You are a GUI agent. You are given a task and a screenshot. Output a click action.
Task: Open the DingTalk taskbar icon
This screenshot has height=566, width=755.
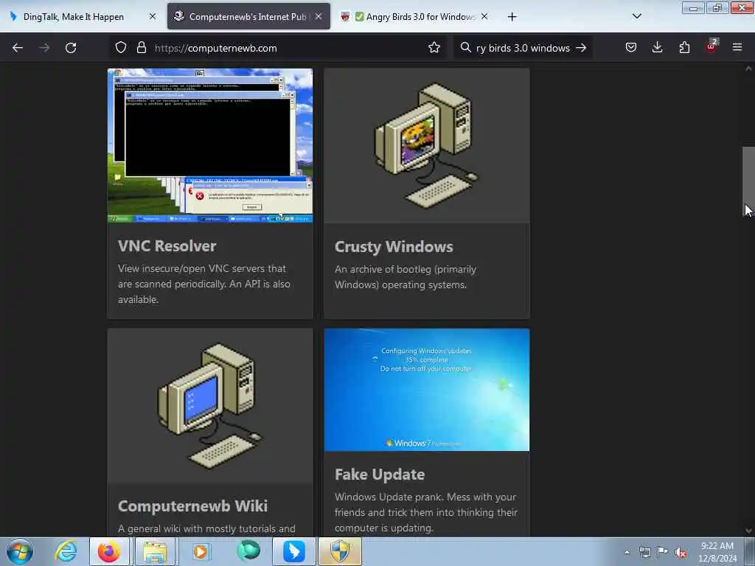coord(293,551)
